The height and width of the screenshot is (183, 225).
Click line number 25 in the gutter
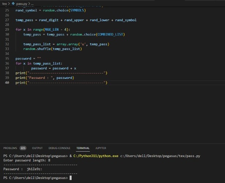coord(7,10)
